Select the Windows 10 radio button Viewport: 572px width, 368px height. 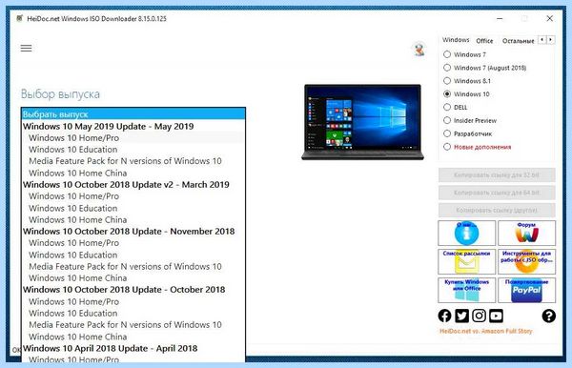(x=447, y=93)
